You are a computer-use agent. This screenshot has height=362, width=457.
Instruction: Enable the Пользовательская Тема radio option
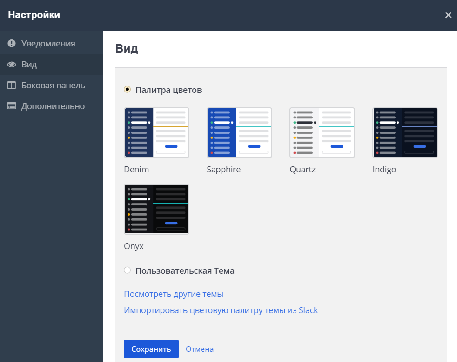pos(128,270)
